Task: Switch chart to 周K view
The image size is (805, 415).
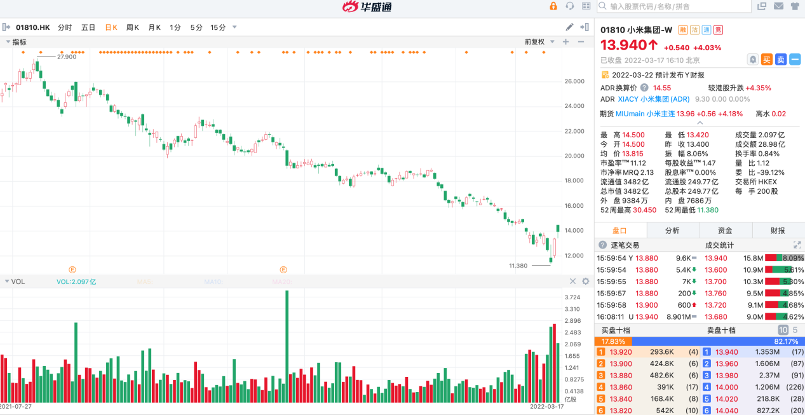Action: [133, 27]
